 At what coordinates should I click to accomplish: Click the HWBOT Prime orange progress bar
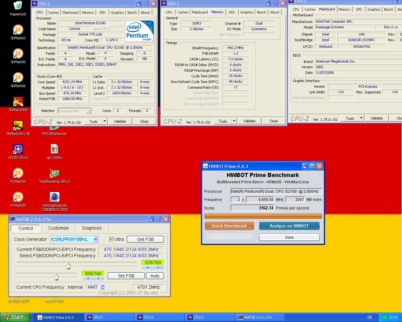[263, 216]
